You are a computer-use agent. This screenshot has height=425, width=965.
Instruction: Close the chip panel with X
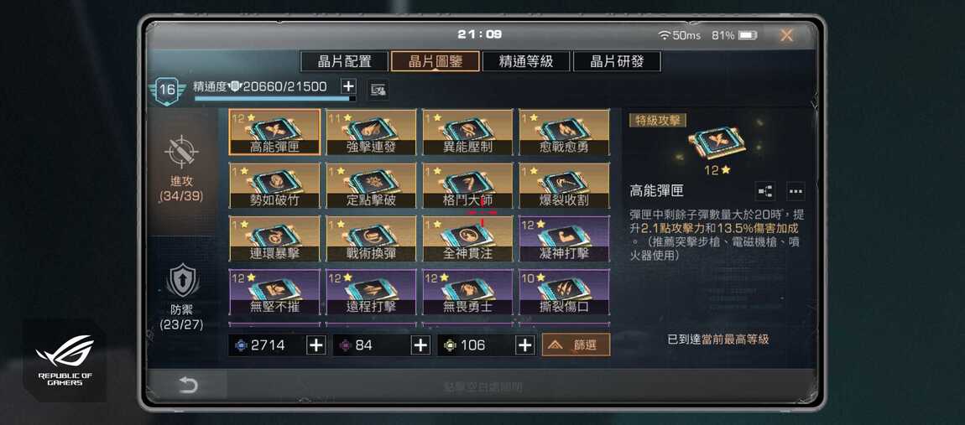coord(786,36)
